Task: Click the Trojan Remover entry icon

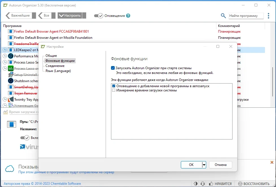Action: (10, 93)
